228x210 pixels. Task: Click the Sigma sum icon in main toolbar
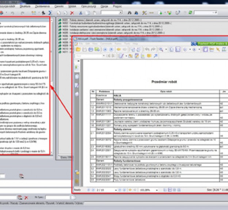click(50, 13)
